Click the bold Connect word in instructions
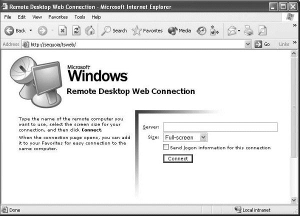Screen dimensions: 300x216 point(91,130)
